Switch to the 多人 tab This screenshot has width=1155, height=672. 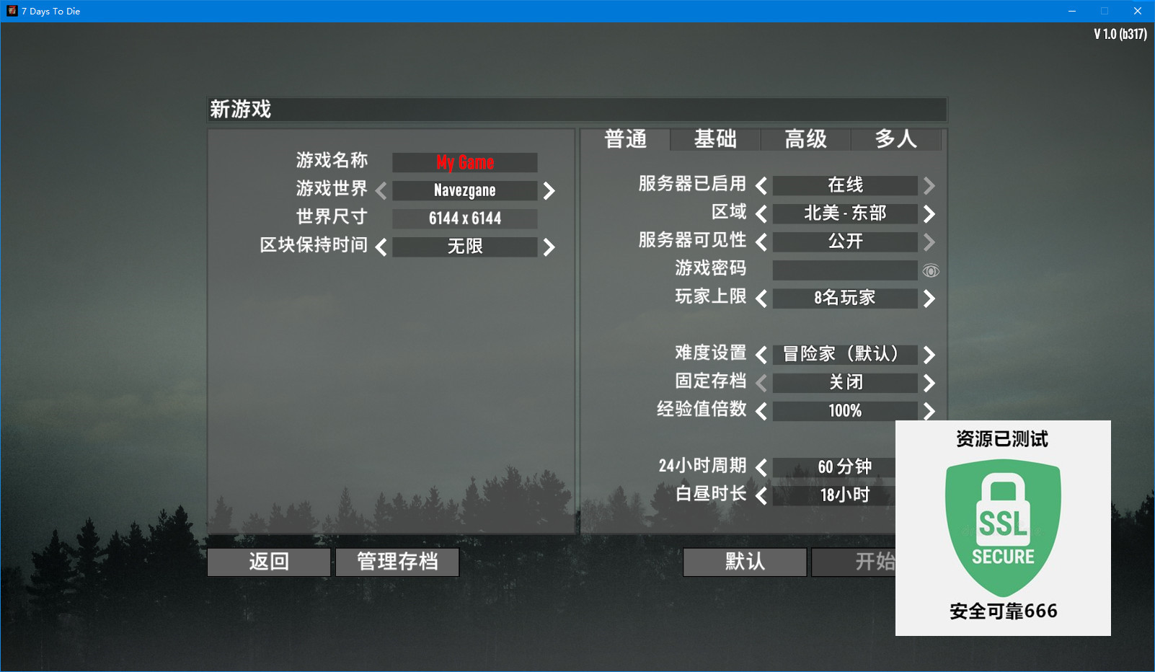pyautogui.click(x=896, y=139)
